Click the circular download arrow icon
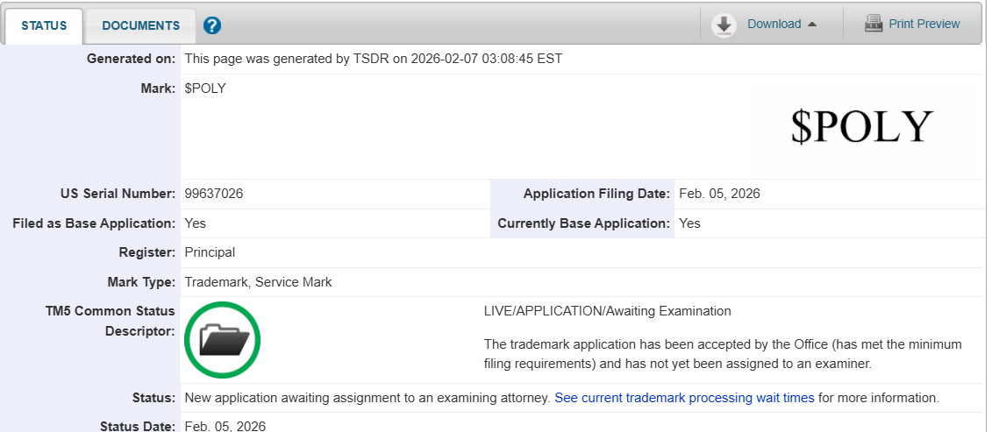Screen dimensions: 992x432 tap(724, 25)
